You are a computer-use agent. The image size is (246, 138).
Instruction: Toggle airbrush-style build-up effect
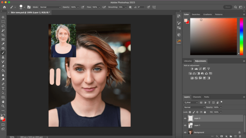pyautogui.click(x=104, y=7)
